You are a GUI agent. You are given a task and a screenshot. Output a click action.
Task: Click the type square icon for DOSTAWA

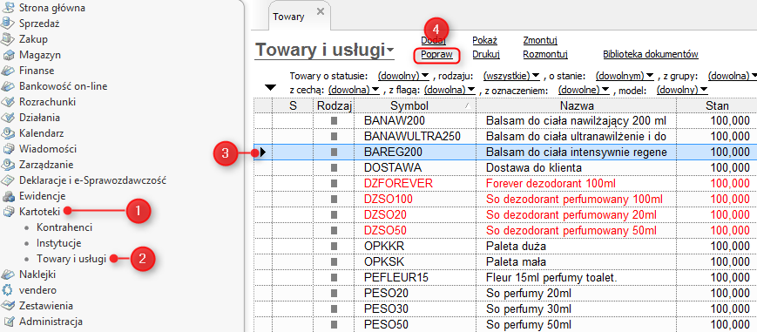point(335,167)
